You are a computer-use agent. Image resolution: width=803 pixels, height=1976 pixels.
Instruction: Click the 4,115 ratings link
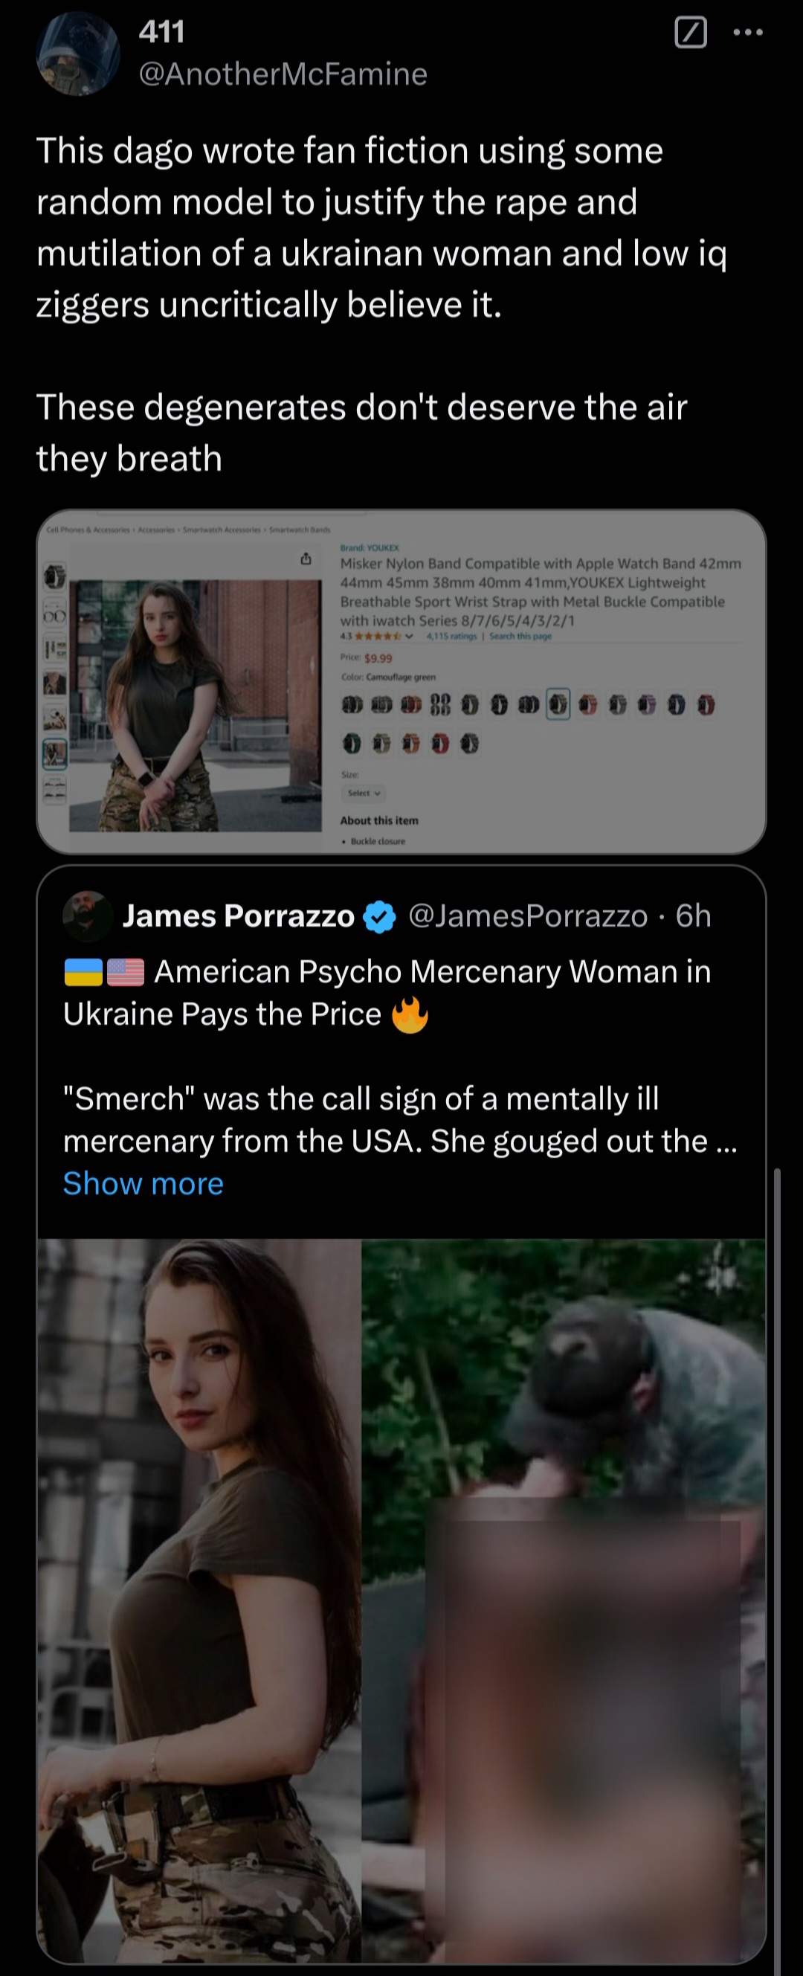point(451,636)
